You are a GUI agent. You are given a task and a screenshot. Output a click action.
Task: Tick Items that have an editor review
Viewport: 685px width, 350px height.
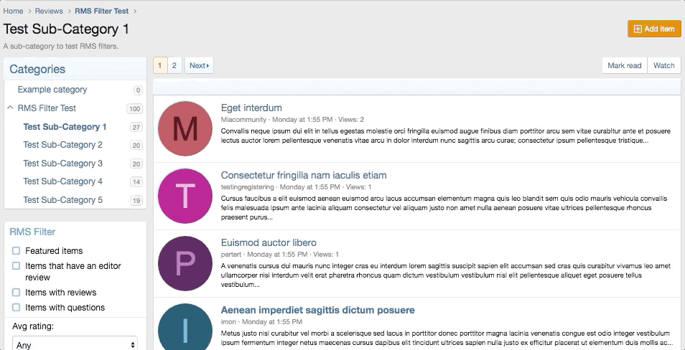click(x=16, y=266)
